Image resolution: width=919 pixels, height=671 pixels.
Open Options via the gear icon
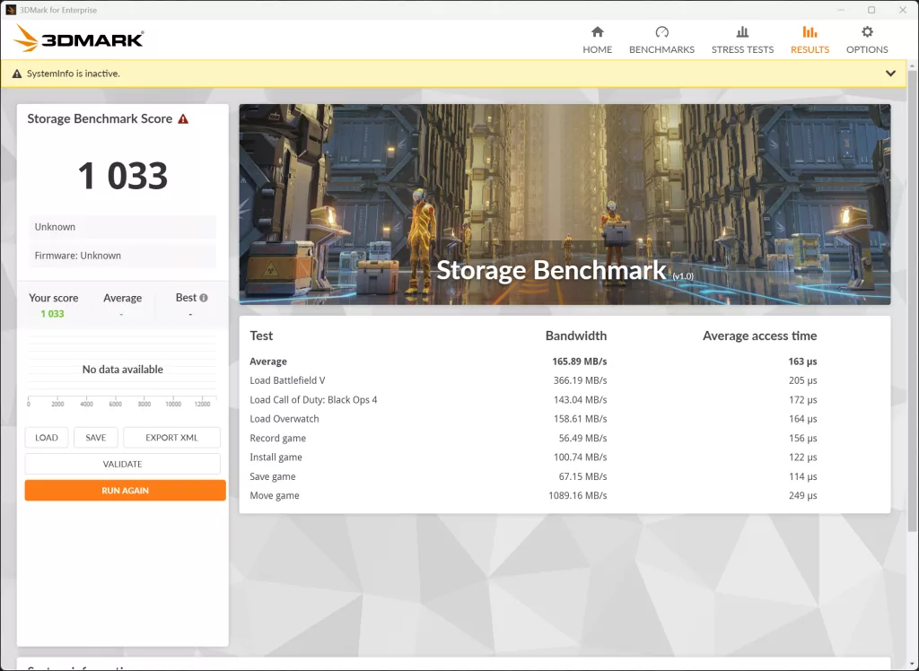click(867, 32)
